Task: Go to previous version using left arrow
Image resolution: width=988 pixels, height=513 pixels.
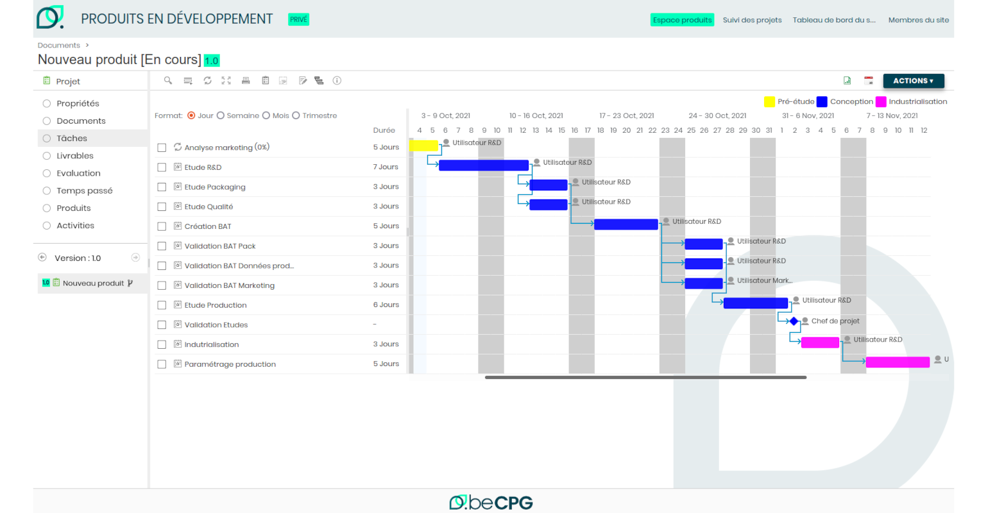Action: click(x=42, y=258)
